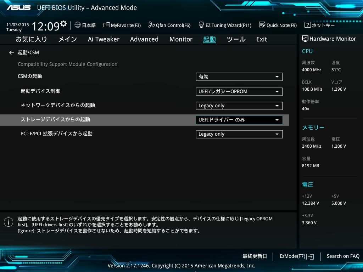
Task: Open Quick Note notepad icon
Action: click(262, 25)
